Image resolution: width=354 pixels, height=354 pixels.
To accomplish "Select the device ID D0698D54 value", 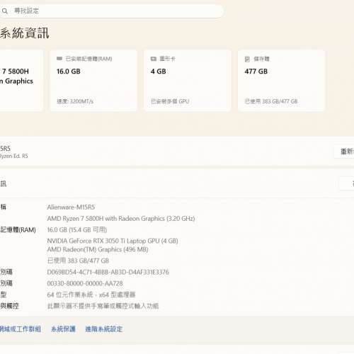I will [108, 272].
